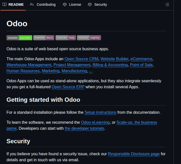
Task: Click the Security scales icon
Action: (x=90, y=4)
